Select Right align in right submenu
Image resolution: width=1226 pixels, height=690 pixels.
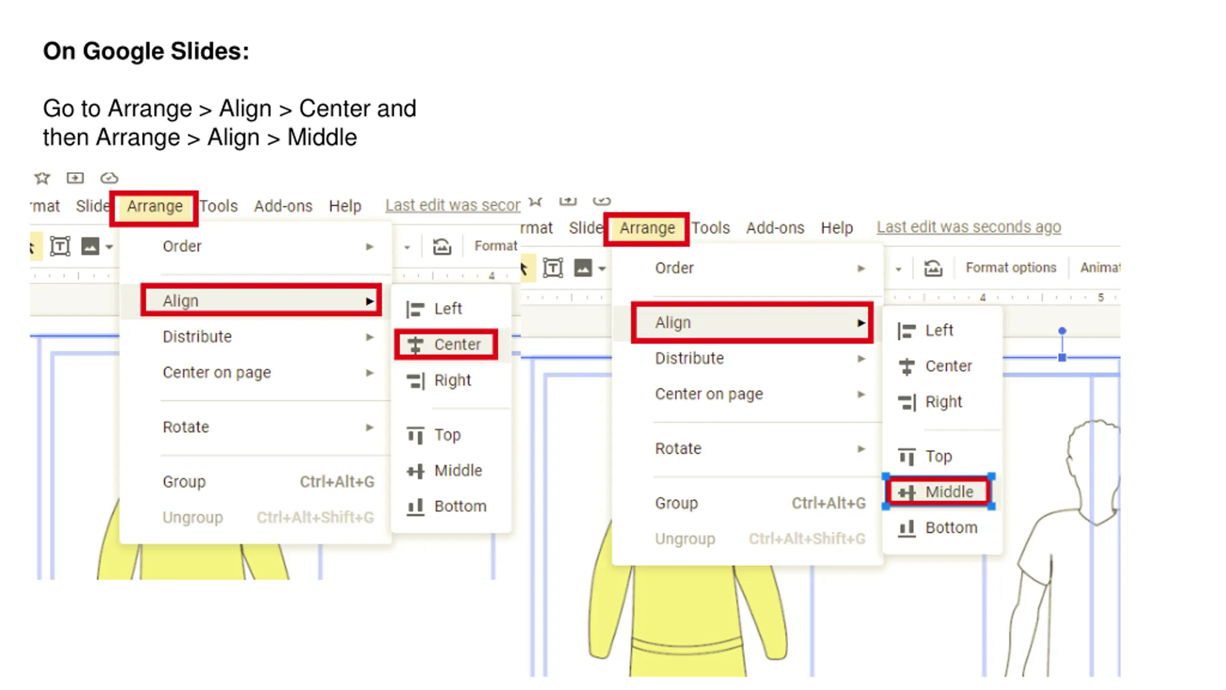[942, 402]
